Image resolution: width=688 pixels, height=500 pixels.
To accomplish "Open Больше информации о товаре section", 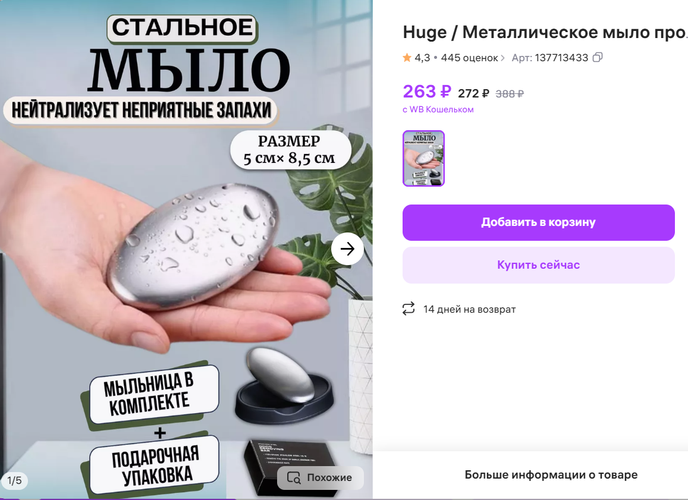I will pyautogui.click(x=551, y=474).
